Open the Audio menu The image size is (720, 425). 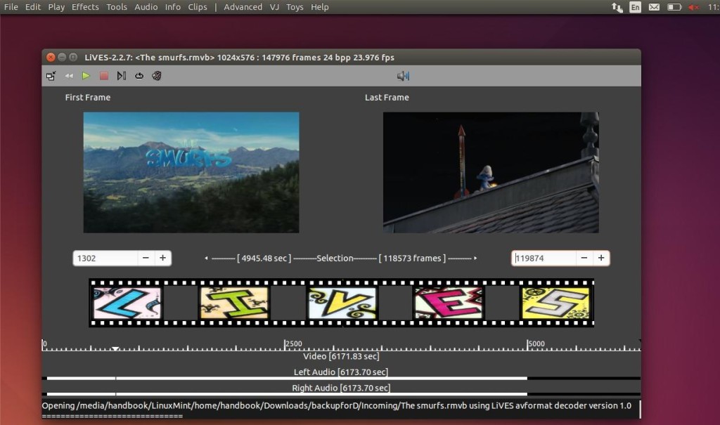(x=146, y=7)
